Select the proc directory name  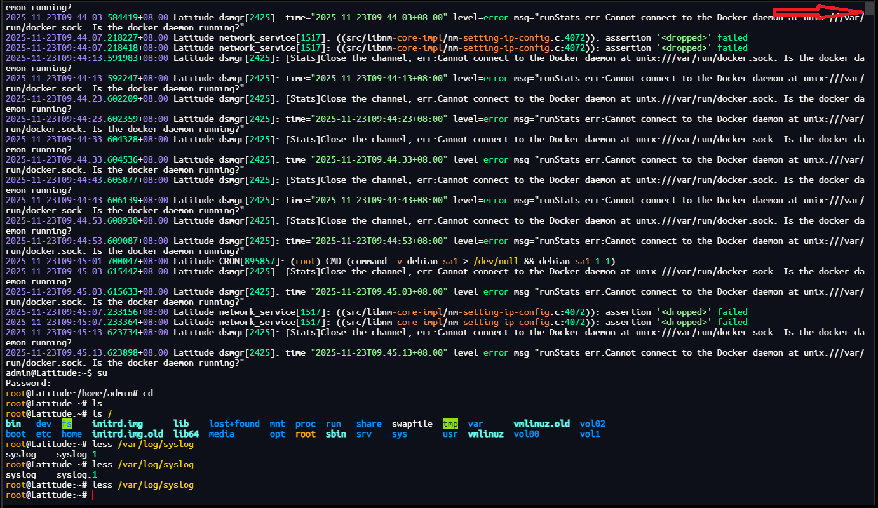tap(305, 424)
